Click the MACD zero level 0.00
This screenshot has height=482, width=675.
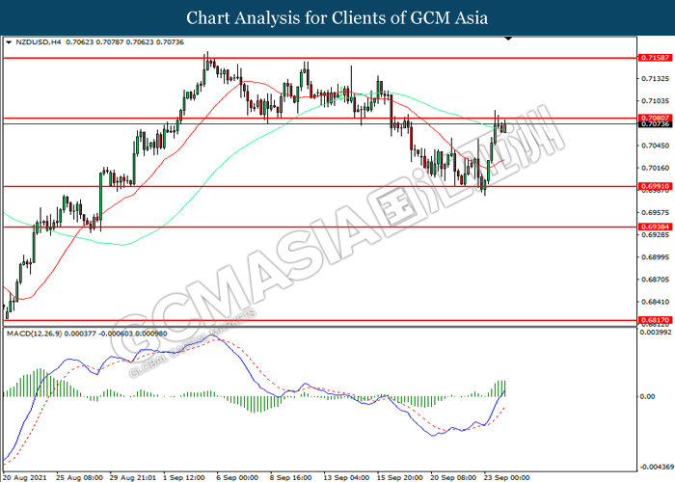647,396
